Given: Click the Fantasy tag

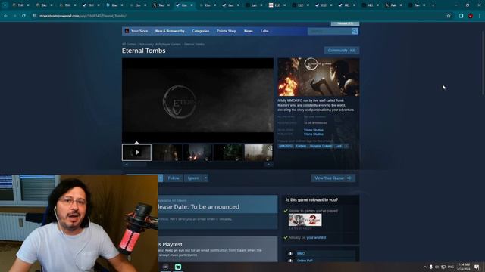Looking at the screenshot, I should [301, 146].
